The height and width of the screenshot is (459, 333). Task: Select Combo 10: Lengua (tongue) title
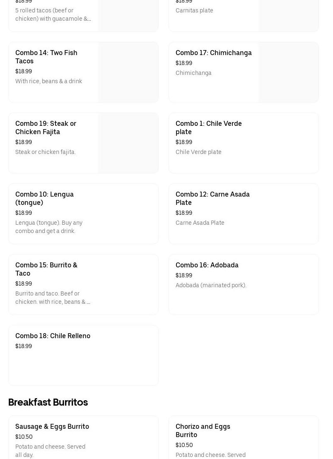click(44, 198)
